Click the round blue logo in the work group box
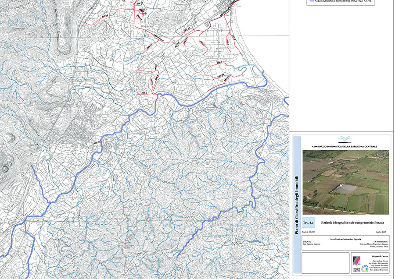The height and width of the screenshot is (279, 395). [365, 268]
